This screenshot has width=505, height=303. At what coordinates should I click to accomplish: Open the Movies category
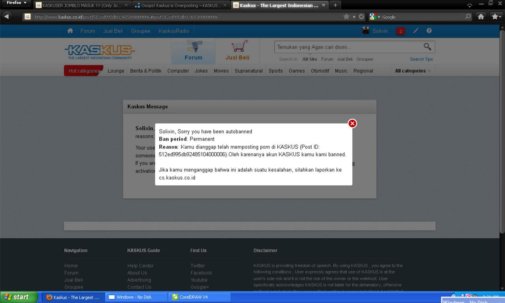click(x=221, y=71)
